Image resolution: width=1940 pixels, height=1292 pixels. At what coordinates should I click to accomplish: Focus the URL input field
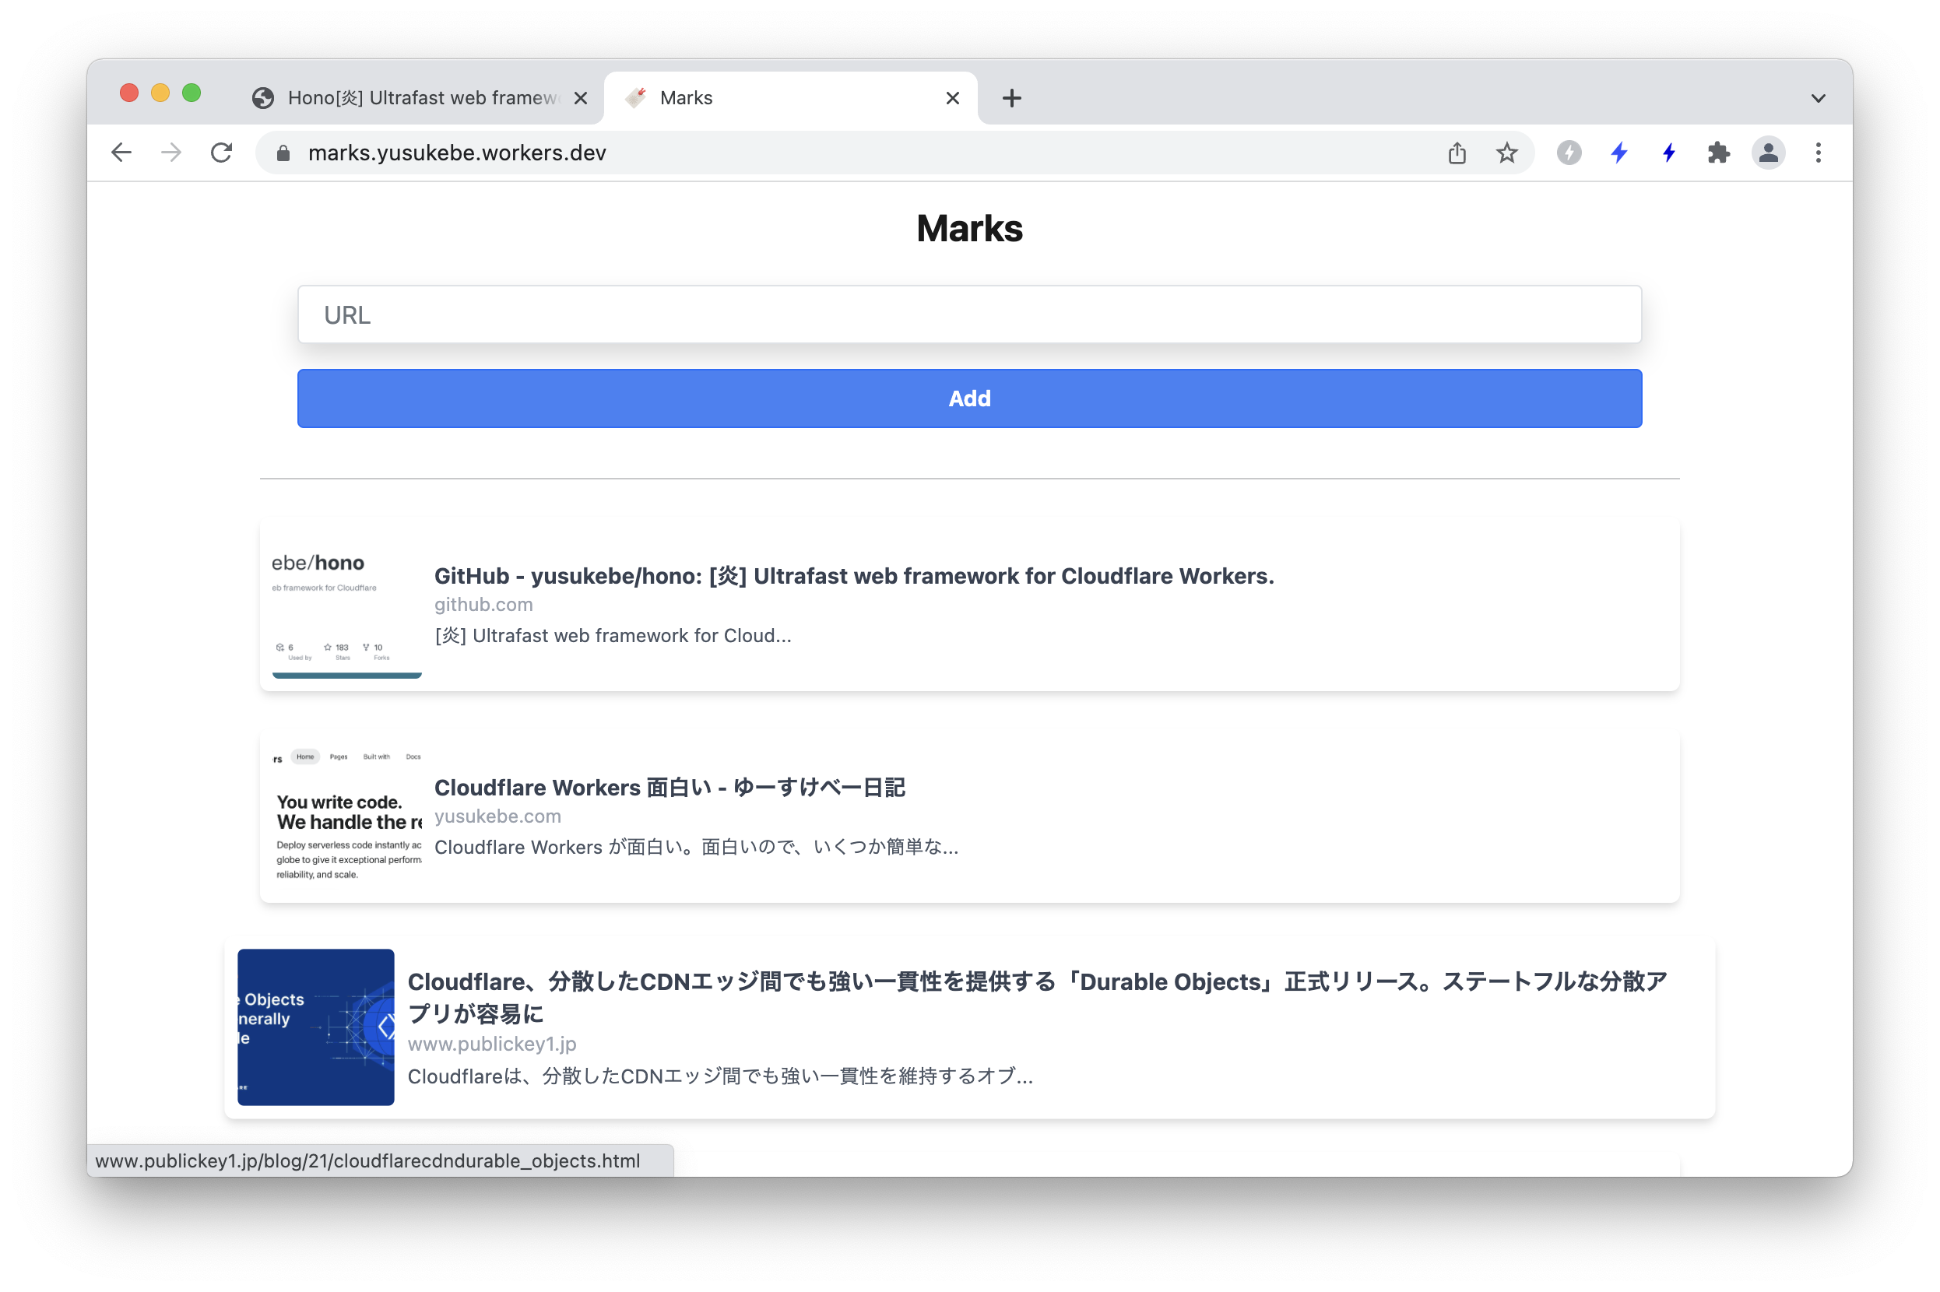[x=969, y=314]
